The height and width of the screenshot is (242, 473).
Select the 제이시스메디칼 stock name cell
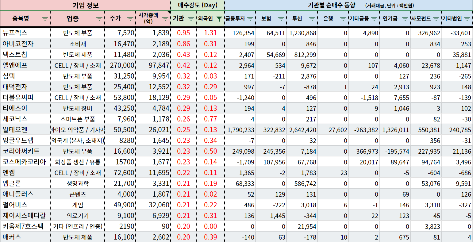pyautogui.click(x=25, y=215)
